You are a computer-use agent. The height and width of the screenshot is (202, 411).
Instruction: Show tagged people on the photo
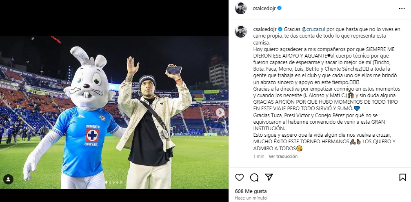coord(9,180)
